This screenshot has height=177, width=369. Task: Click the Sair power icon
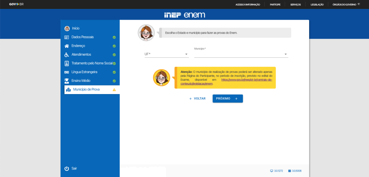click(67, 169)
